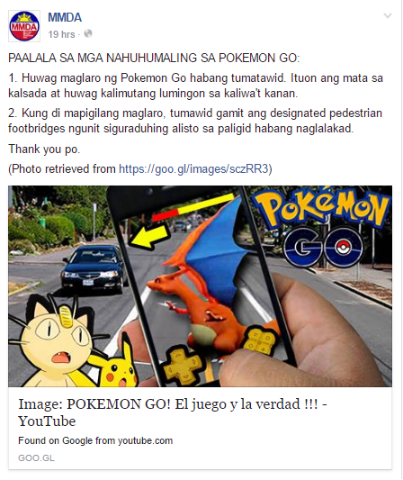This screenshot has width=403, height=480.
Task: Open link title 'POKEMON GO! El juego y la verdad'
Action: [173, 412]
